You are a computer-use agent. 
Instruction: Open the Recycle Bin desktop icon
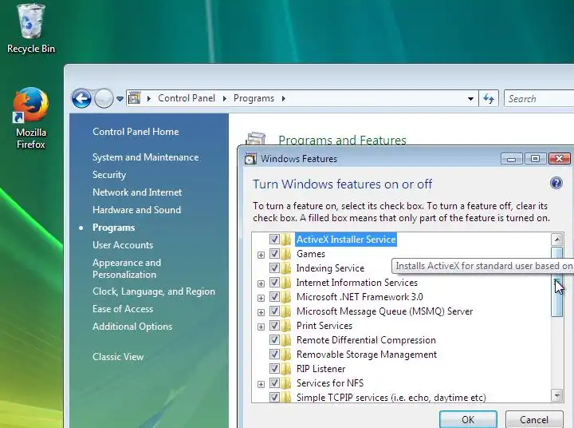click(31, 29)
